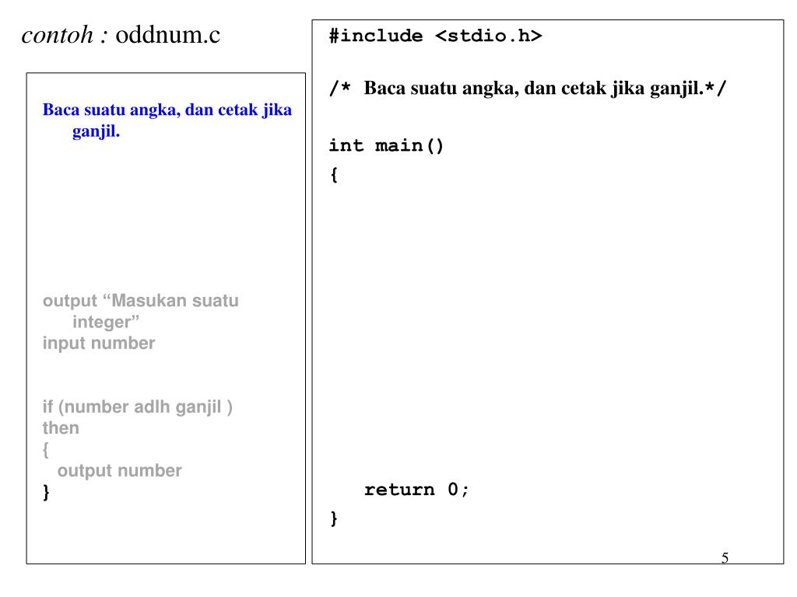The image size is (797, 597).
Task: Click the gray word "integer”"
Action: tap(106, 323)
